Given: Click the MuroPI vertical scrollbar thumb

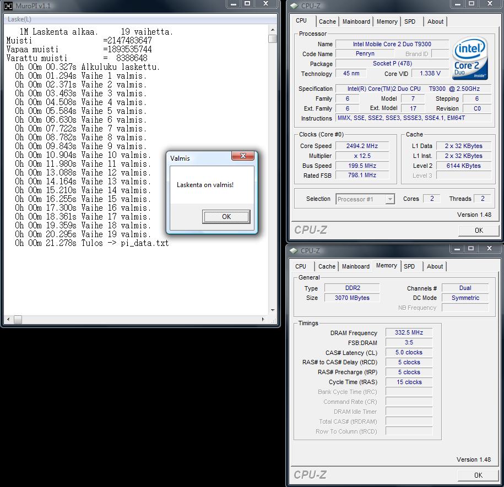Looking at the screenshot, I should pyautogui.click(x=273, y=39).
